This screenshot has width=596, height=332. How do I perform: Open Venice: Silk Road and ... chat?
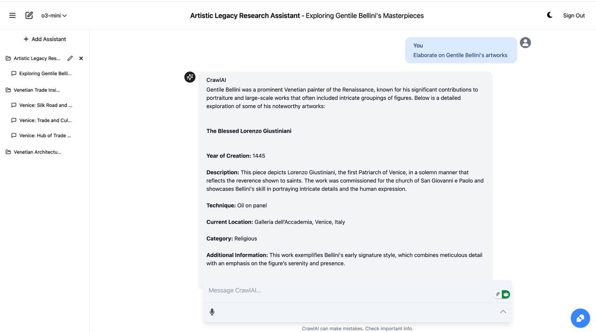[x=46, y=105]
